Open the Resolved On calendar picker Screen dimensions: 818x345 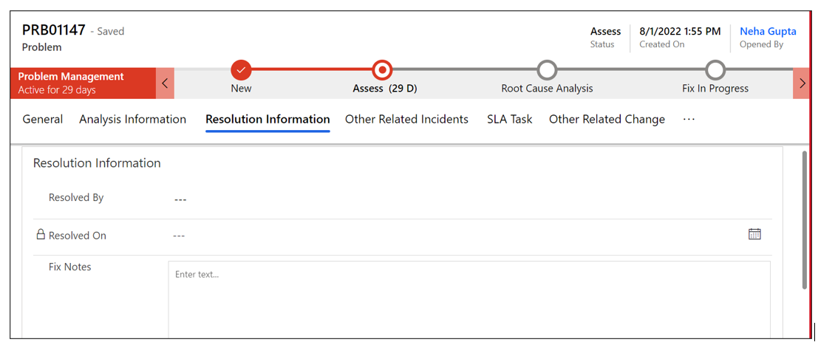pyautogui.click(x=754, y=234)
